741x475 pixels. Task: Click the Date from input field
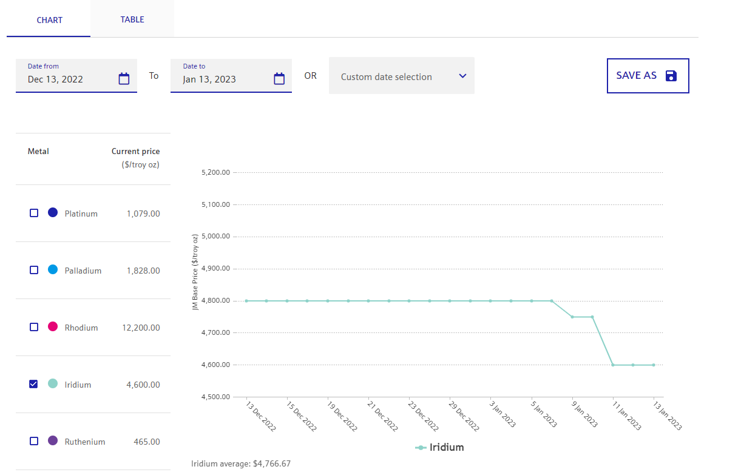point(67,79)
